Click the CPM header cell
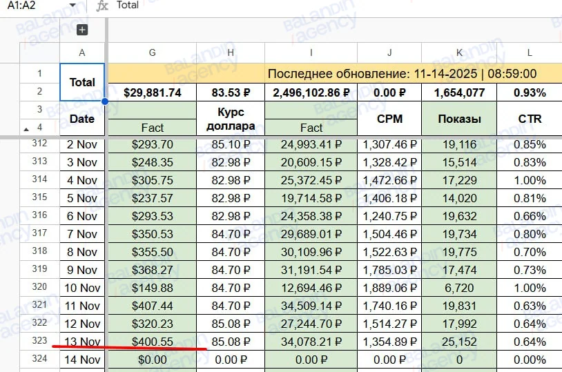This screenshot has height=372, width=562. pyautogui.click(x=389, y=119)
